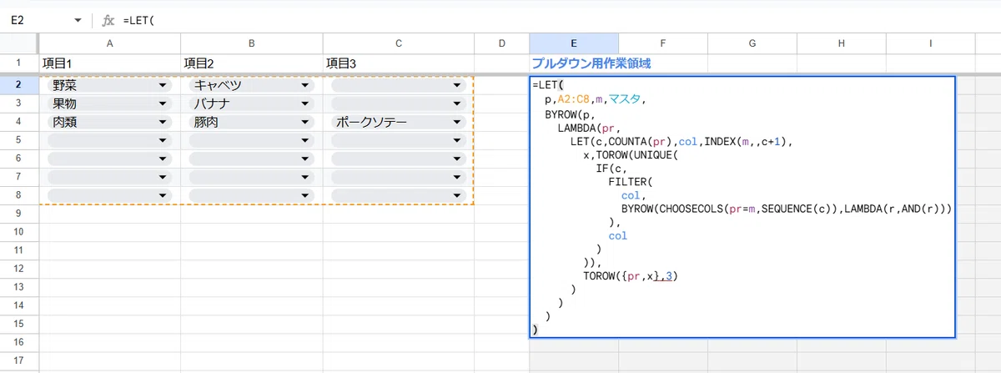Click cell 項目3 in C1
Screen dimensions: 1001x373
pyautogui.click(x=398, y=64)
